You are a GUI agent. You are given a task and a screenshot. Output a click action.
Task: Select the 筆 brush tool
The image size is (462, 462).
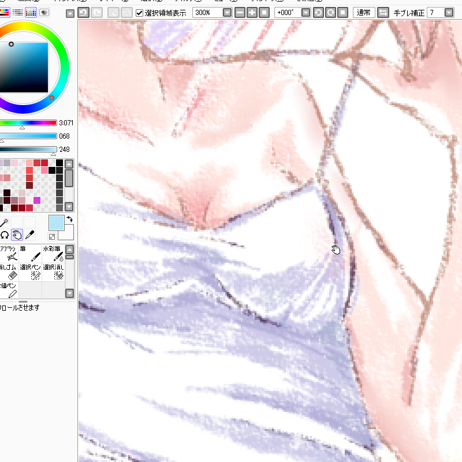tap(30, 254)
